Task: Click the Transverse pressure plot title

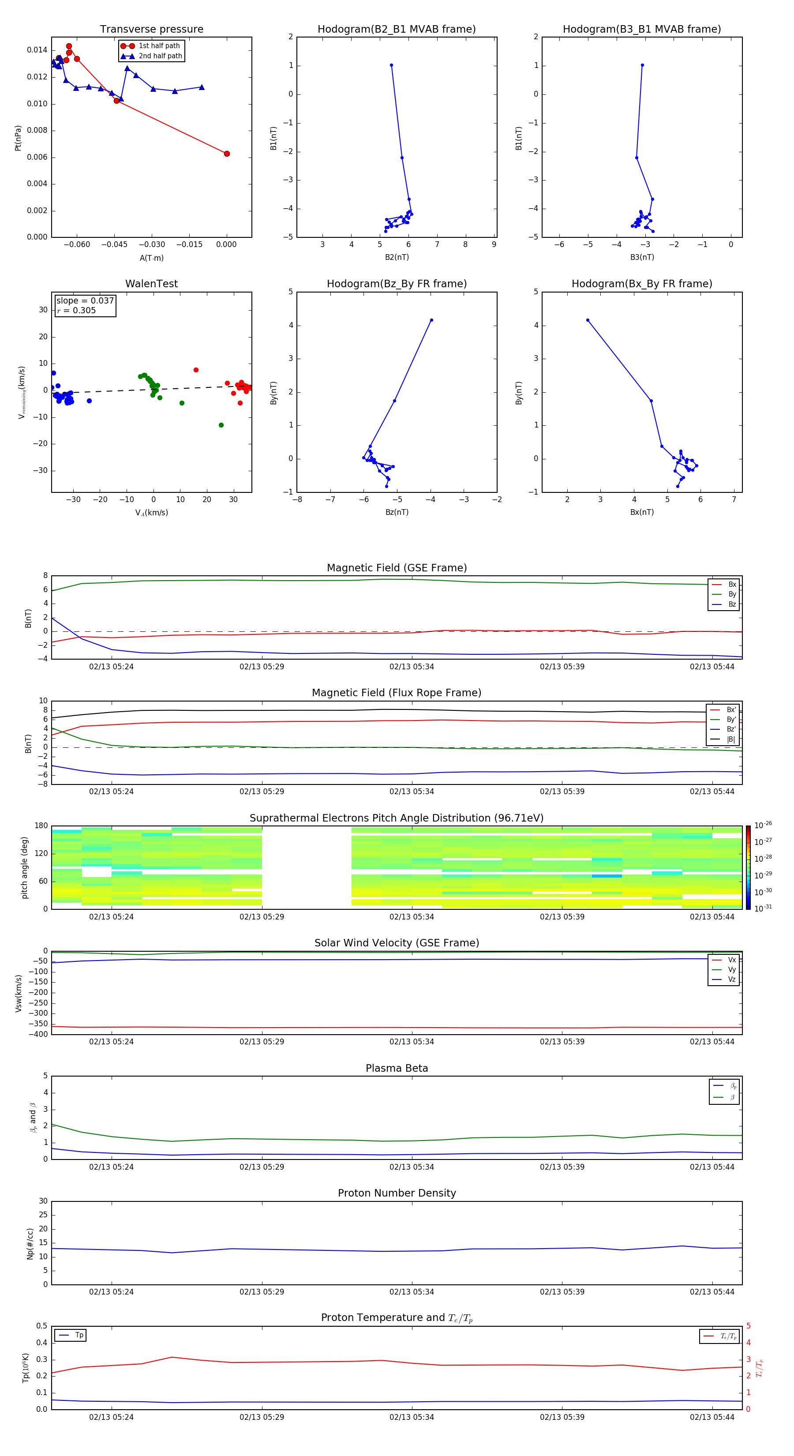Action: point(151,29)
